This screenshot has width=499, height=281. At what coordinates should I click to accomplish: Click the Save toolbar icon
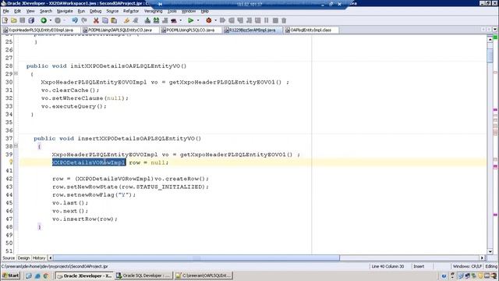23,20
